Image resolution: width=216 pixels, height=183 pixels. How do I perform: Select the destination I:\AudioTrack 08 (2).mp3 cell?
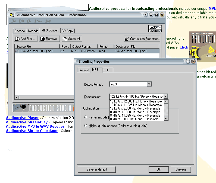click(131, 51)
